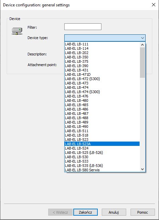Collapse the Device type dropdown arrow

click(142, 38)
